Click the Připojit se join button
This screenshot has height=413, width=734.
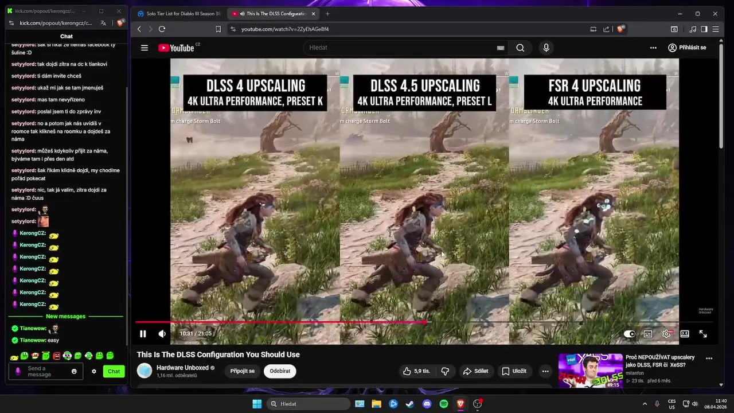coord(243,371)
